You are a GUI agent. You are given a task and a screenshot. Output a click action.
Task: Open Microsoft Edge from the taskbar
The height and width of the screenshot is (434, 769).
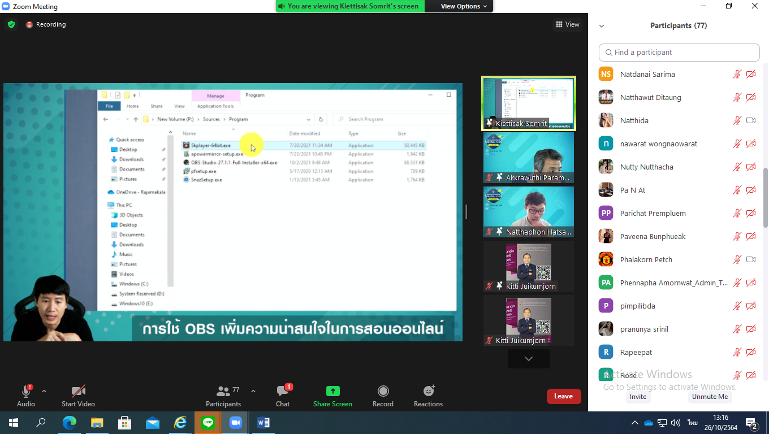69,423
